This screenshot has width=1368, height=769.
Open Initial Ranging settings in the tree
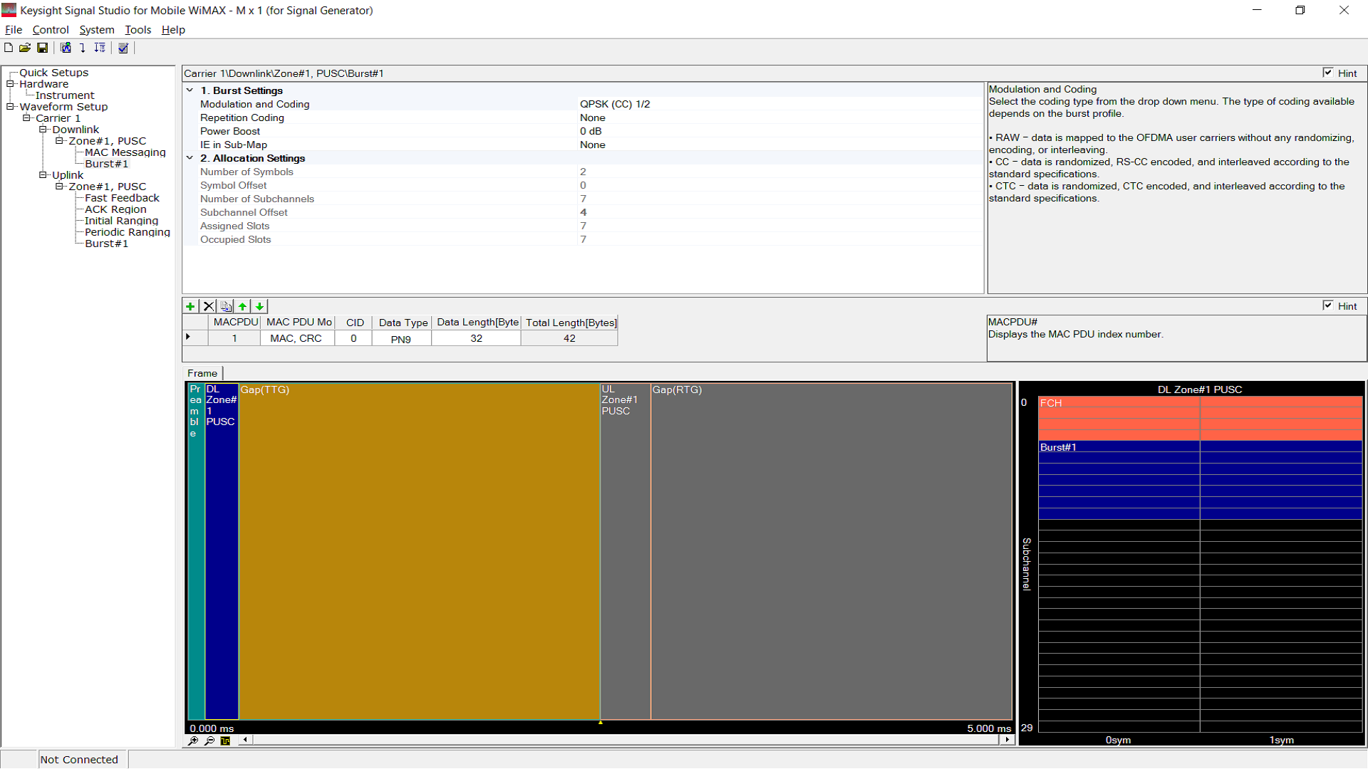121,221
